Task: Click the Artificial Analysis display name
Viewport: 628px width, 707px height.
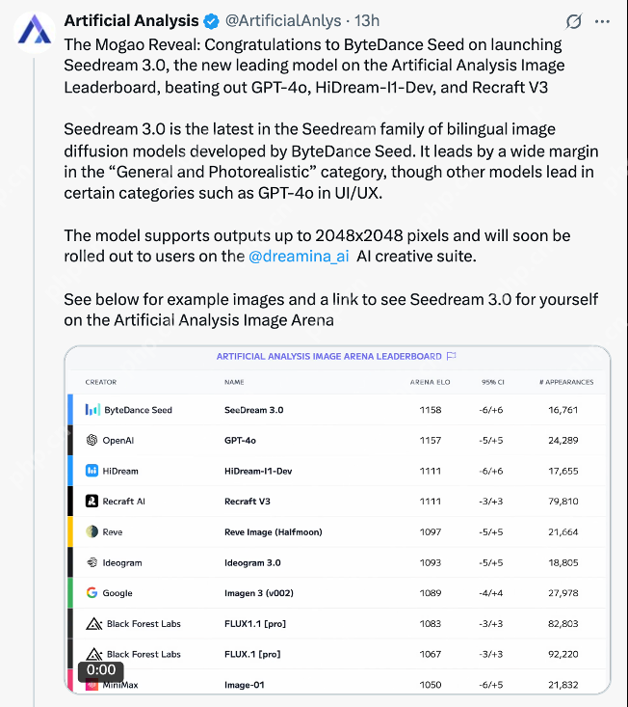Action: tap(131, 20)
